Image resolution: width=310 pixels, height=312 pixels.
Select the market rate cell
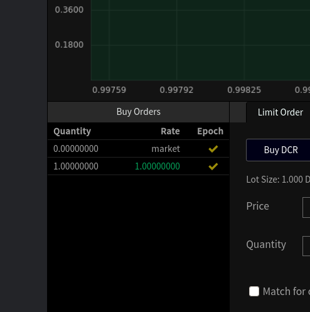click(x=166, y=149)
